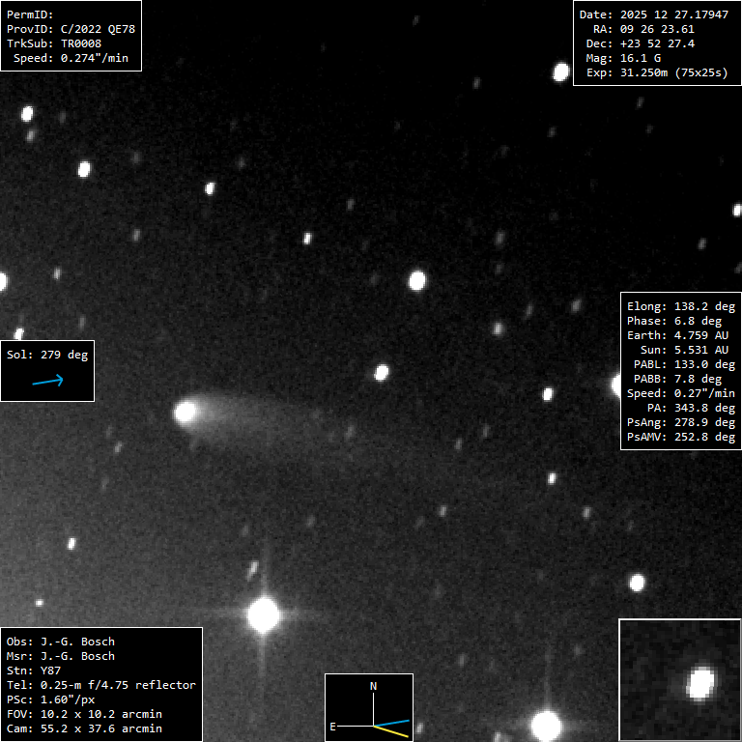
Task: Click the PsAMV: 252.8 deg value
Action: pyautogui.click(x=680, y=437)
